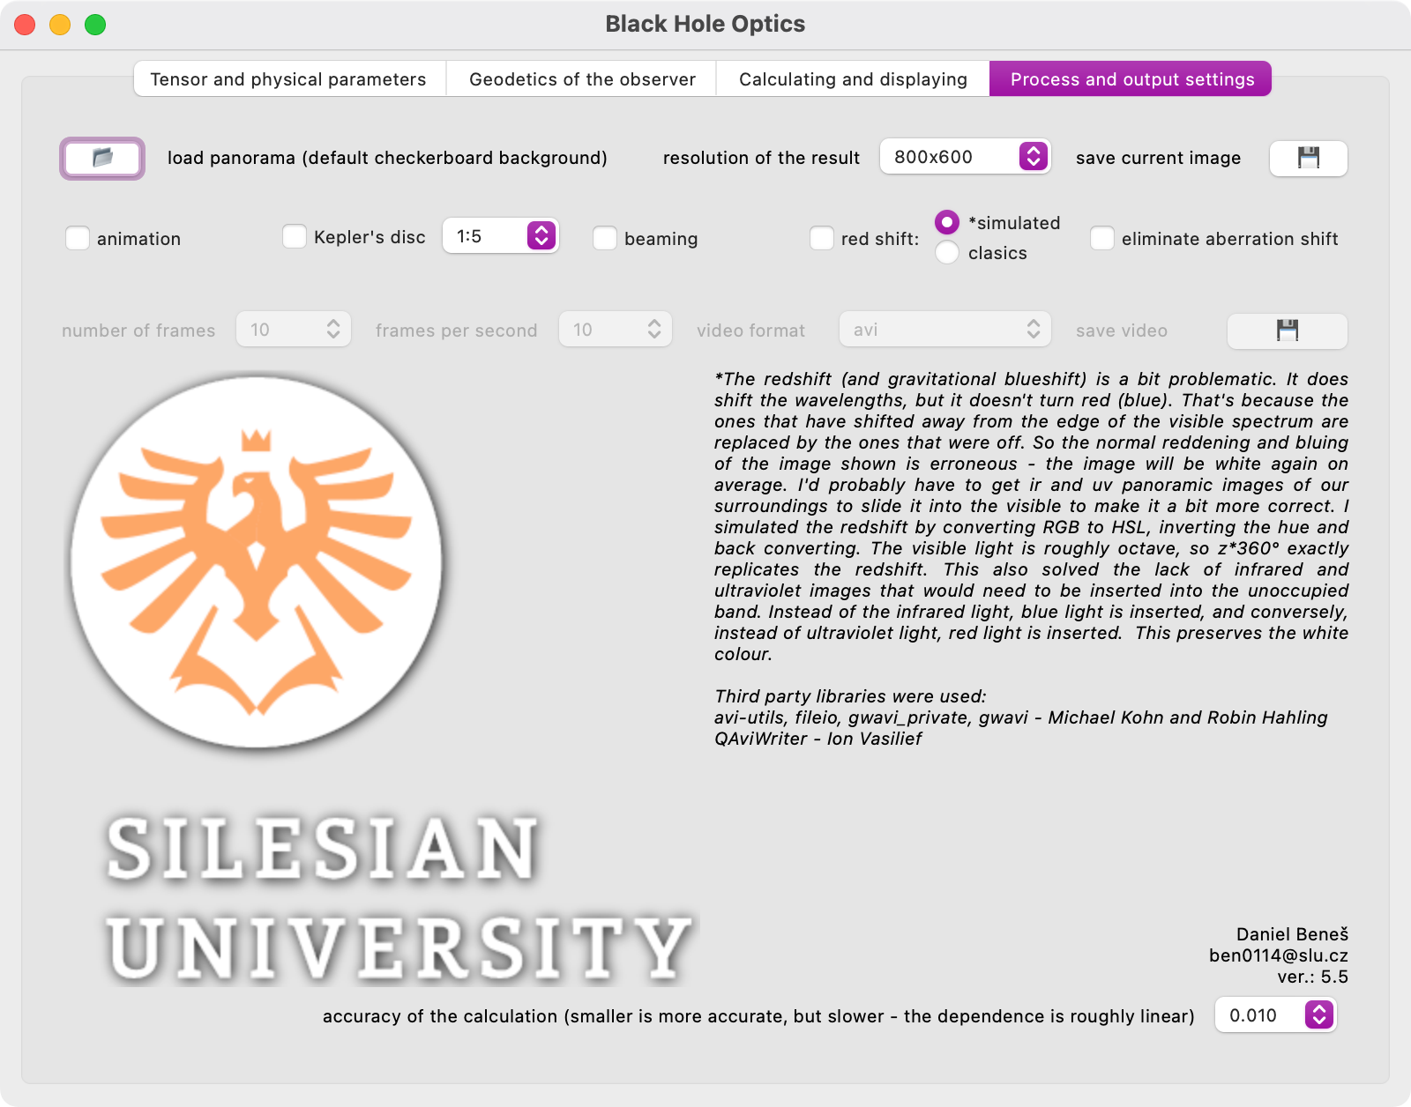This screenshot has width=1411, height=1107.
Task: Open the 1:5 Kepler's disc ratio dropdown
Action: coord(500,236)
